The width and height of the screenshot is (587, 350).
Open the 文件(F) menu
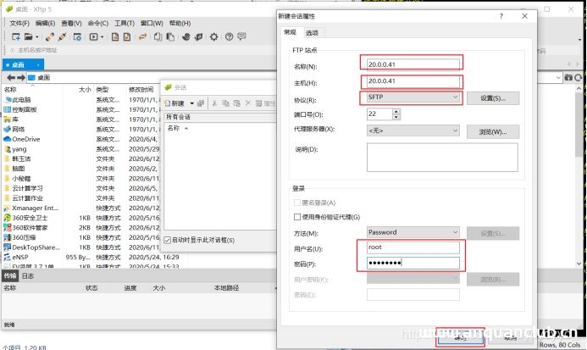coord(19,23)
